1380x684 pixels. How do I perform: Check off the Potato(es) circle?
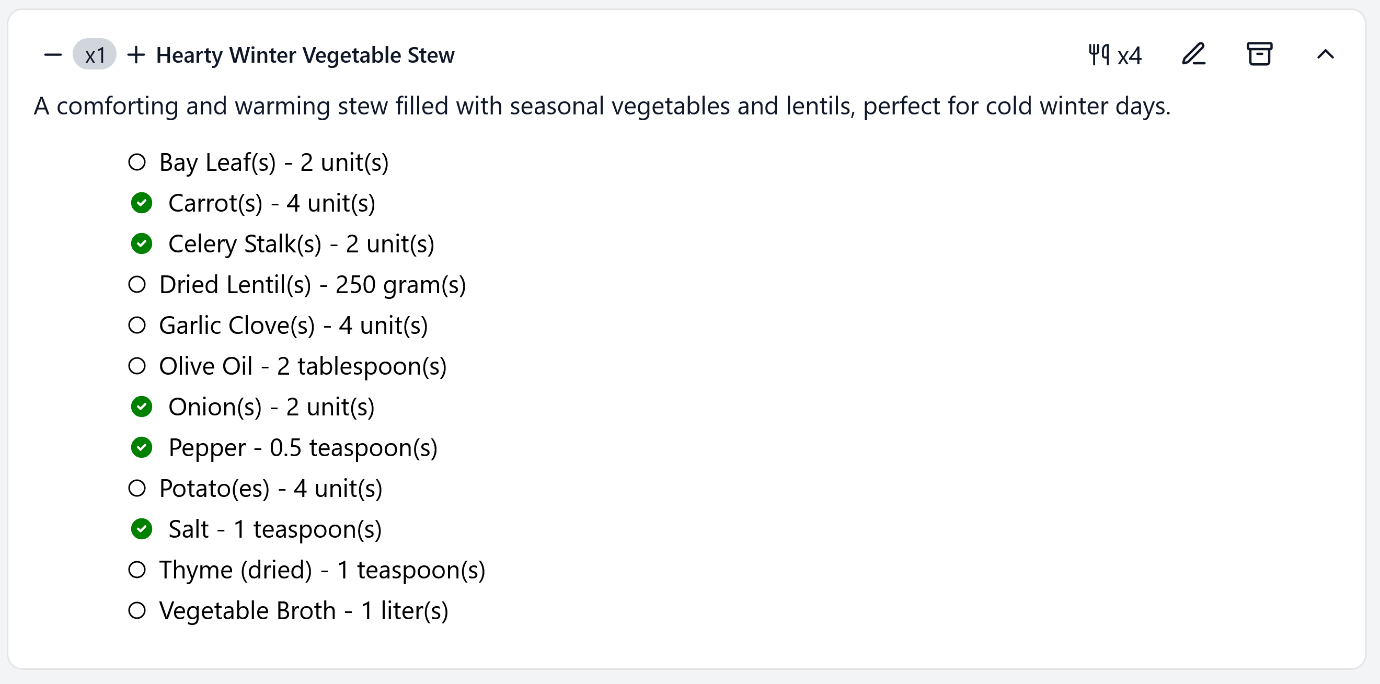click(x=137, y=488)
